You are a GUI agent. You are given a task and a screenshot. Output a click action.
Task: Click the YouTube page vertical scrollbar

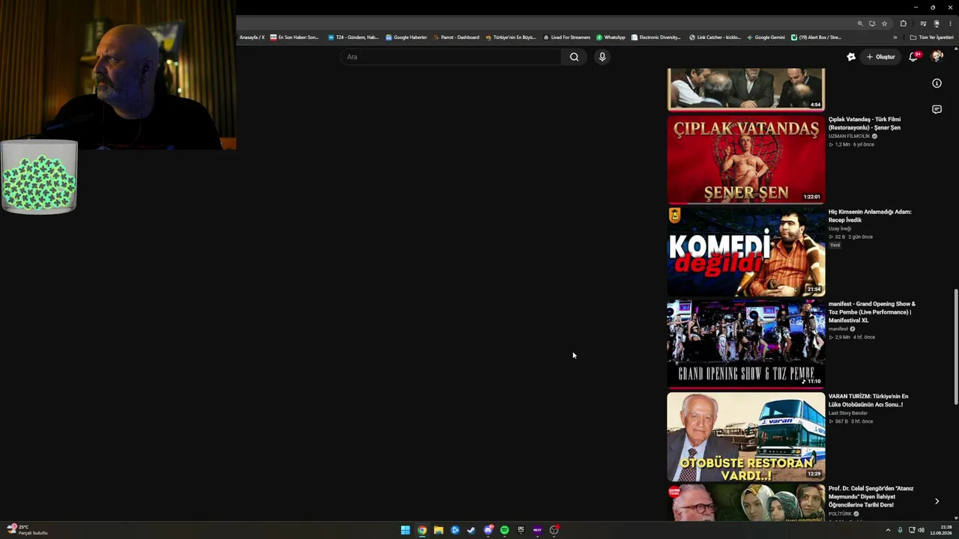pos(955,347)
